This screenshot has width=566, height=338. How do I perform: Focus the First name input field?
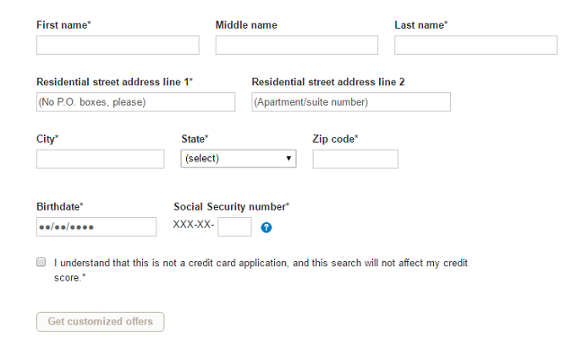coord(118,45)
